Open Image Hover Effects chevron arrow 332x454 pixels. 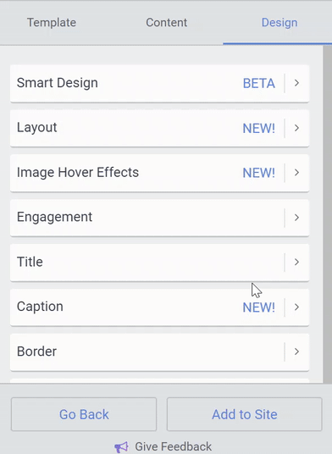[x=296, y=173]
